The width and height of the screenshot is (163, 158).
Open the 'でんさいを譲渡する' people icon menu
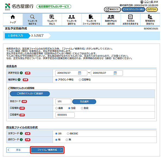(x=71, y=19)
